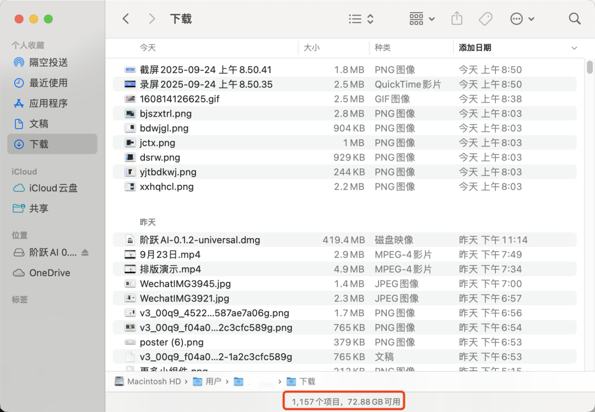Screen dimensions: 595x412
Task: Select the file xxhqhcl.png
Action: (x=344, y=186)
